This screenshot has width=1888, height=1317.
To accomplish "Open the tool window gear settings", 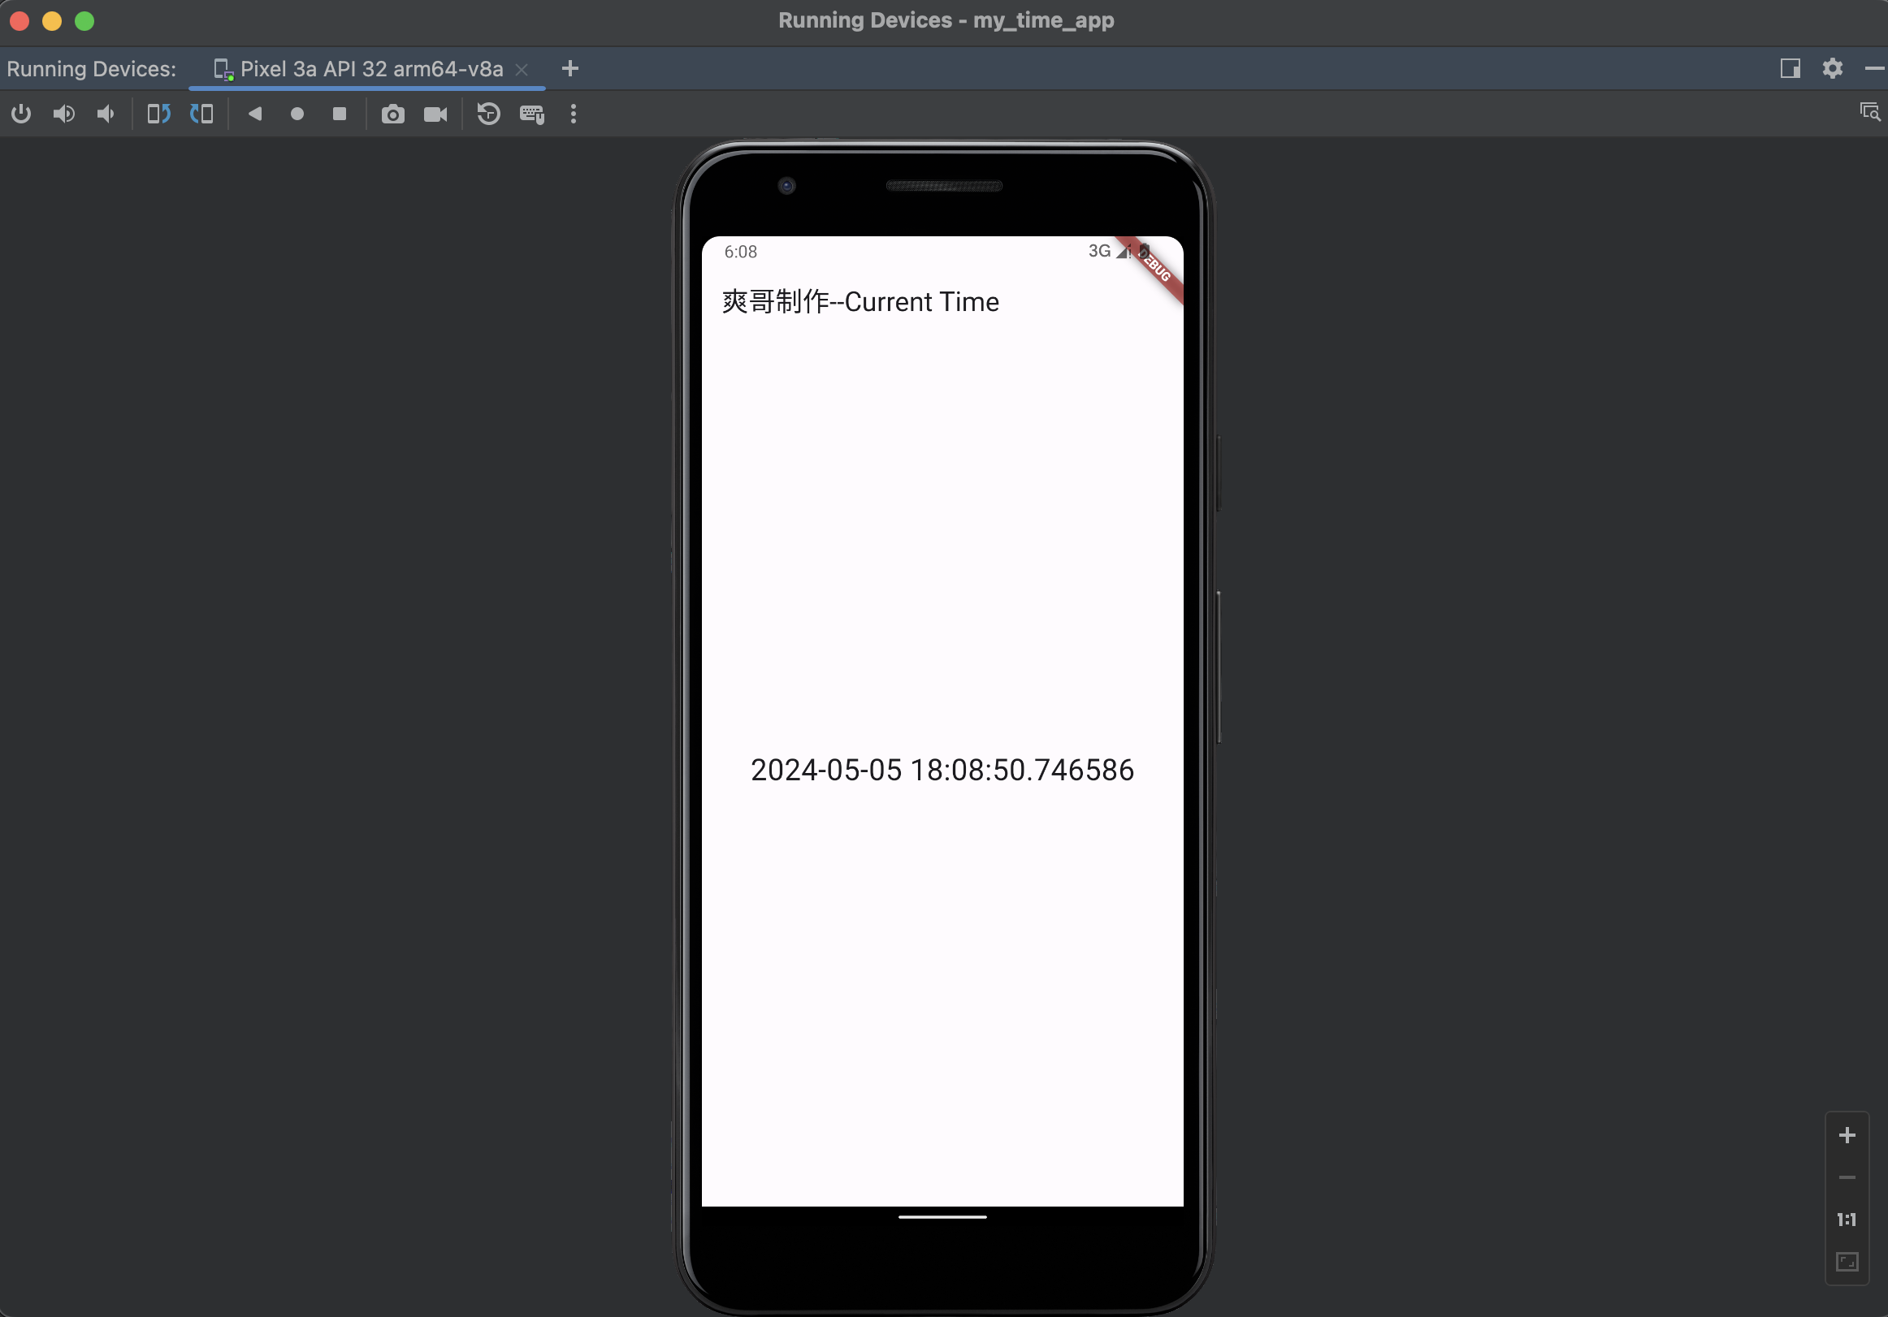I will coord(1832,68).
